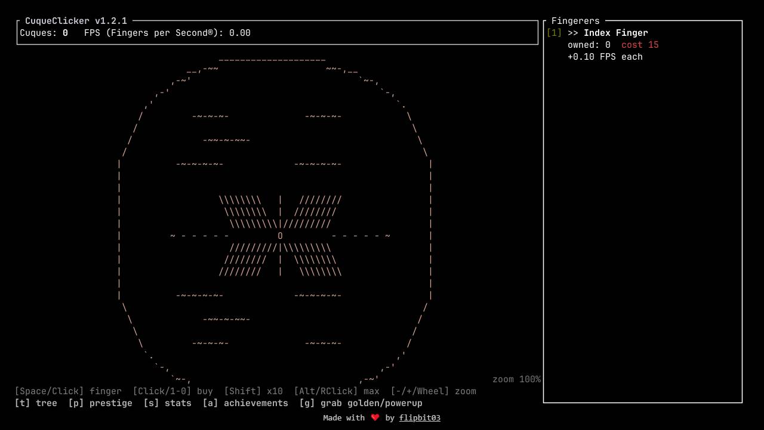Click the red heart icon in the footer
The image size is (764, 430).
[375, 418]
